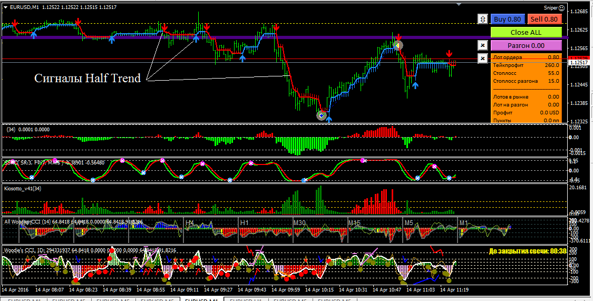Click the Пункты row in orange panel

(x=526, y=120)
